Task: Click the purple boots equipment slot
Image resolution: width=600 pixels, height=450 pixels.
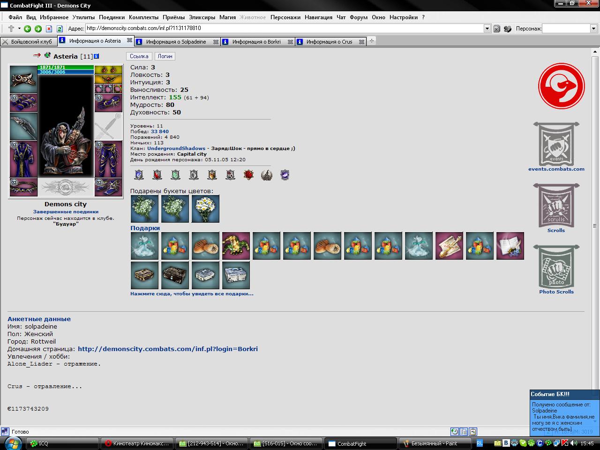Action: (x=108, y=187)
